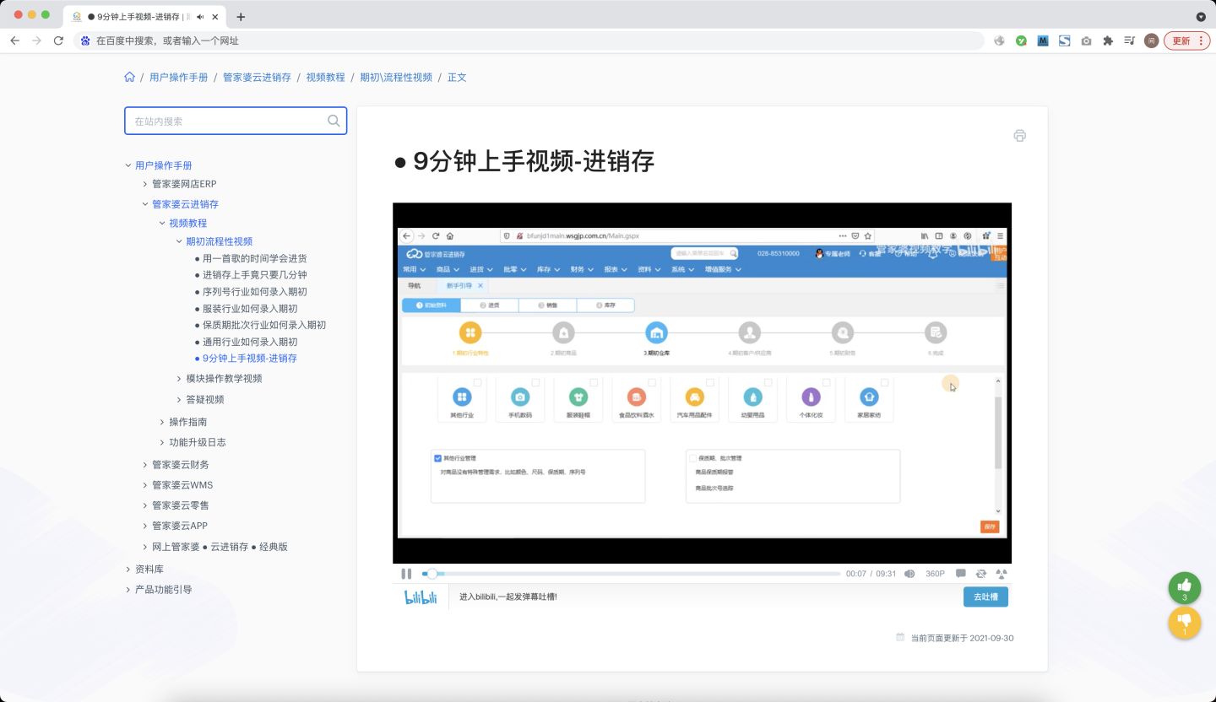Image resolution: width=1216 pixels, height=702 pixels.
Task: Click the browser address bar
Action: pos(529,40)
